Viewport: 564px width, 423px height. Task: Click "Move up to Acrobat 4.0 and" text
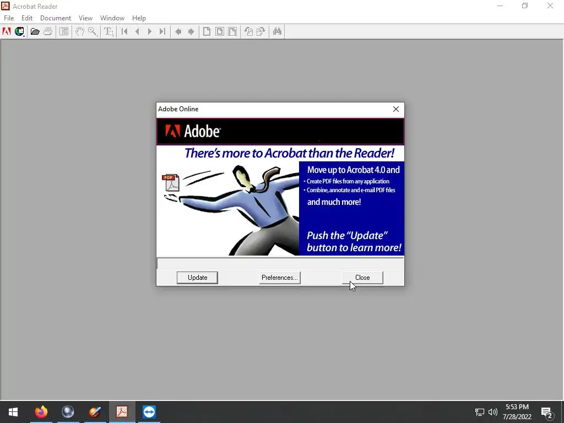click(353, 170)
